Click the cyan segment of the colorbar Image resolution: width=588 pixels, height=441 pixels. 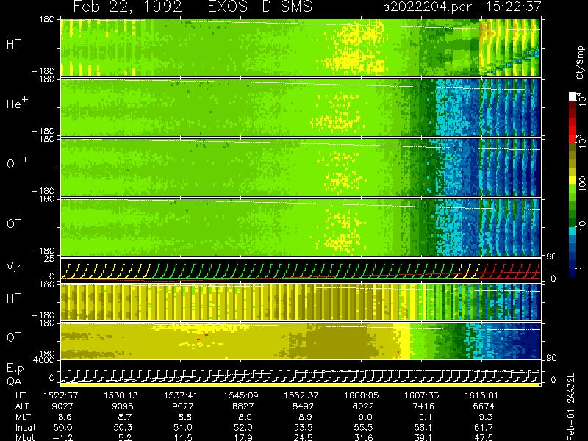(x=573, y=231)
